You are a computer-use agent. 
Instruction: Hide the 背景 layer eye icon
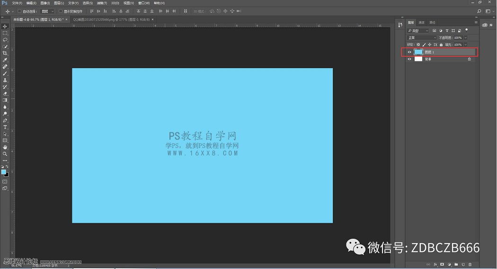[x=409, y=59]
